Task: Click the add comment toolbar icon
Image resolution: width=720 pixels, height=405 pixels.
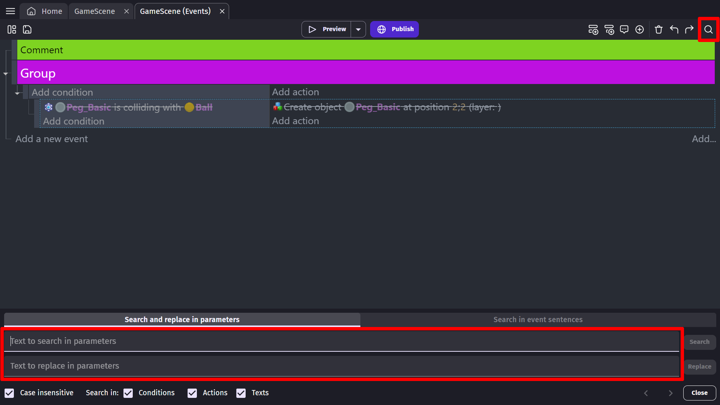Action: coord(624,29)
